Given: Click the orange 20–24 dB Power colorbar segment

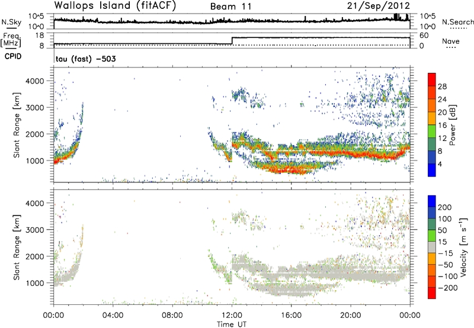Looking at the screenshot, I should (x=432, y=105).
